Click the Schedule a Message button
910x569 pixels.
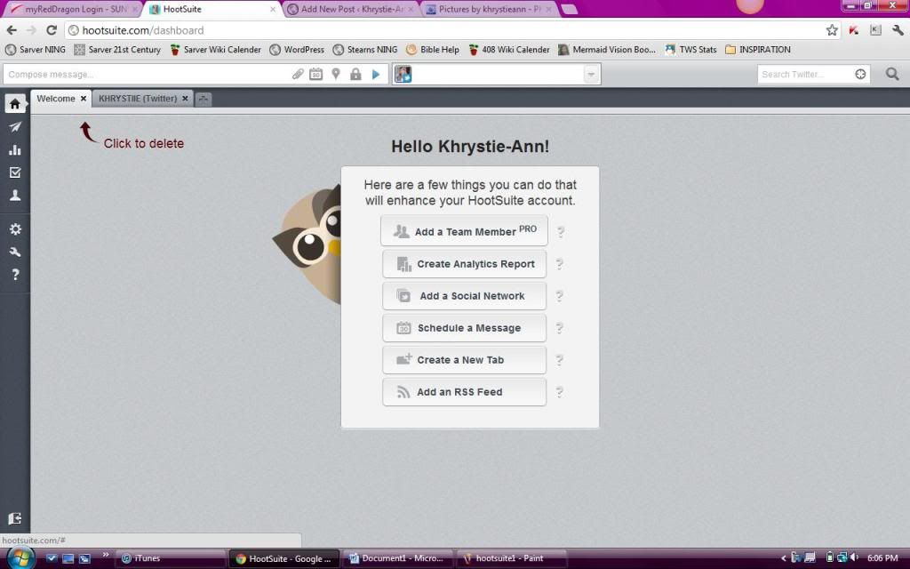pos(464,328)
